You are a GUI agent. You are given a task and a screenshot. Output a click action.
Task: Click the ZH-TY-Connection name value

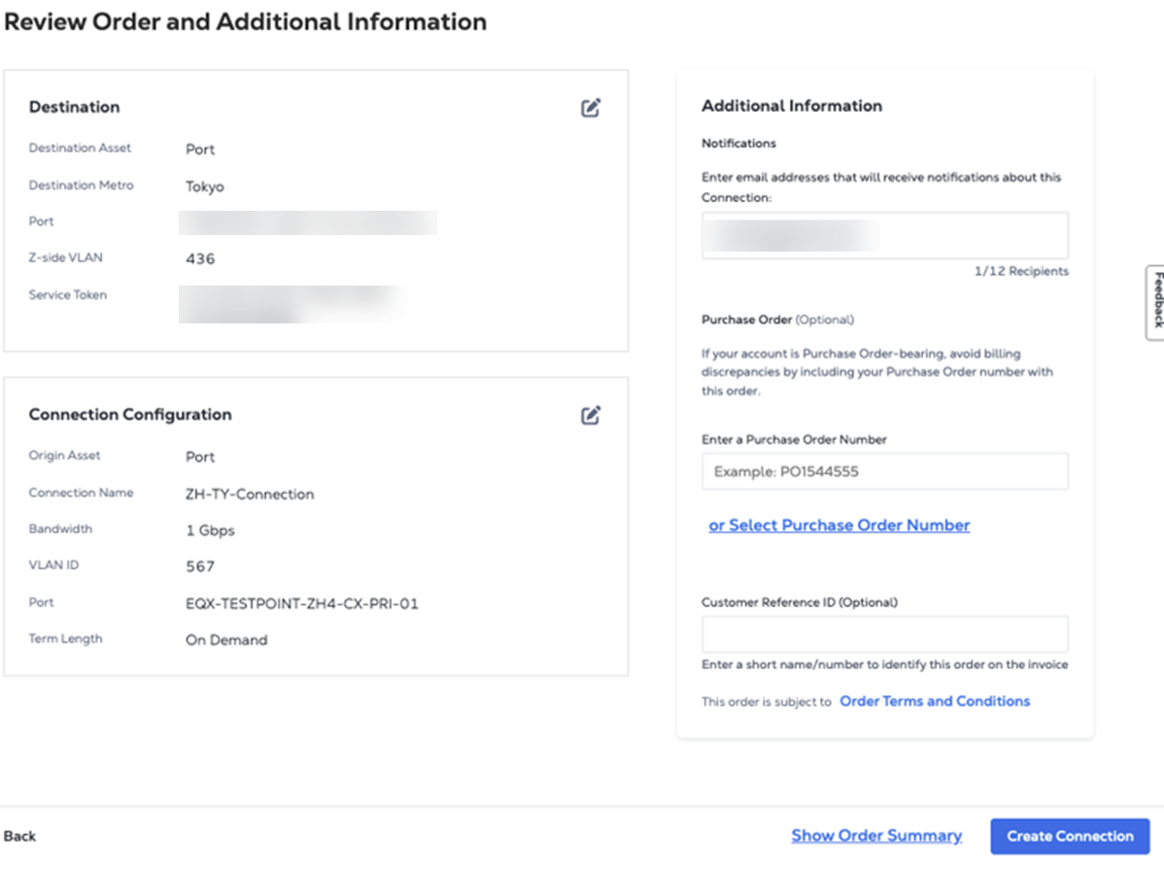tap(250, 494)
